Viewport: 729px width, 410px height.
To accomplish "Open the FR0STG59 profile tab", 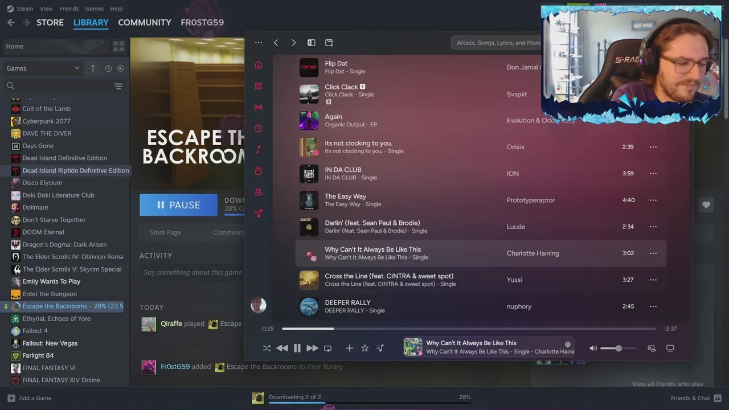I will click(202, 22).
